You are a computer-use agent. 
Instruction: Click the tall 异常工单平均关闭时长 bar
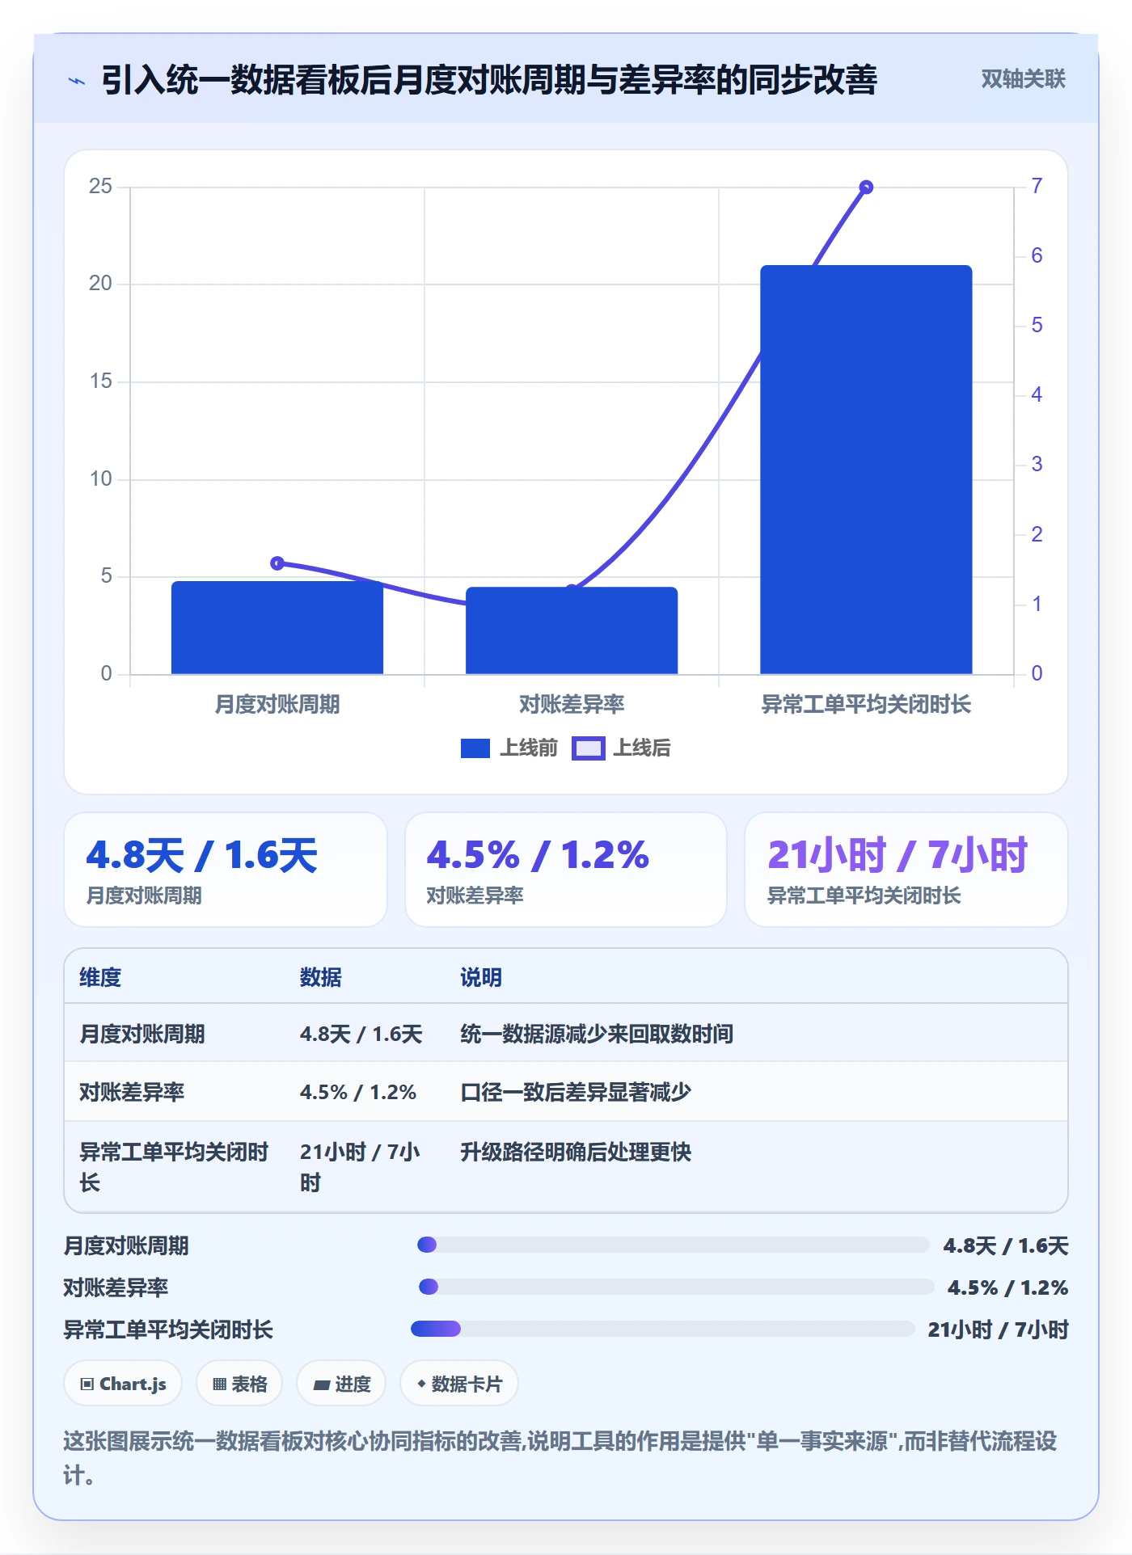click(x=866, y=470)
